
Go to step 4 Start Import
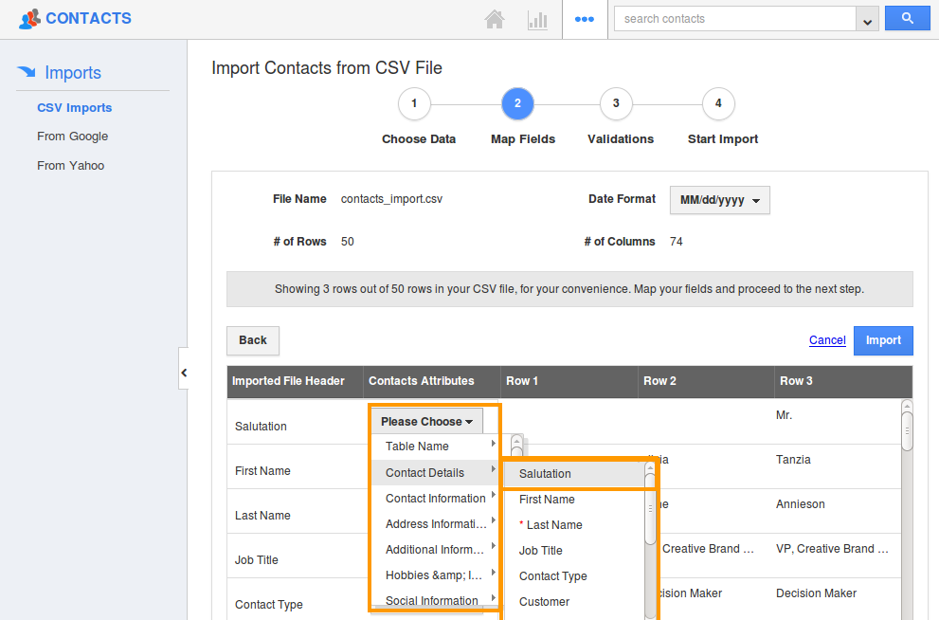tap(718, 103)
